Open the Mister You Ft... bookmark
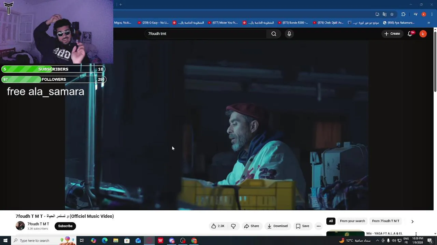This screenshot has width=437, height=245. [223, 23]
